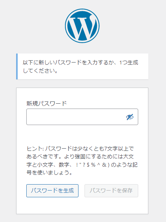Select the 新規パスワード label text
This screenshot has height=222, width=166.
pyautogui.click(x=47, y=103)
